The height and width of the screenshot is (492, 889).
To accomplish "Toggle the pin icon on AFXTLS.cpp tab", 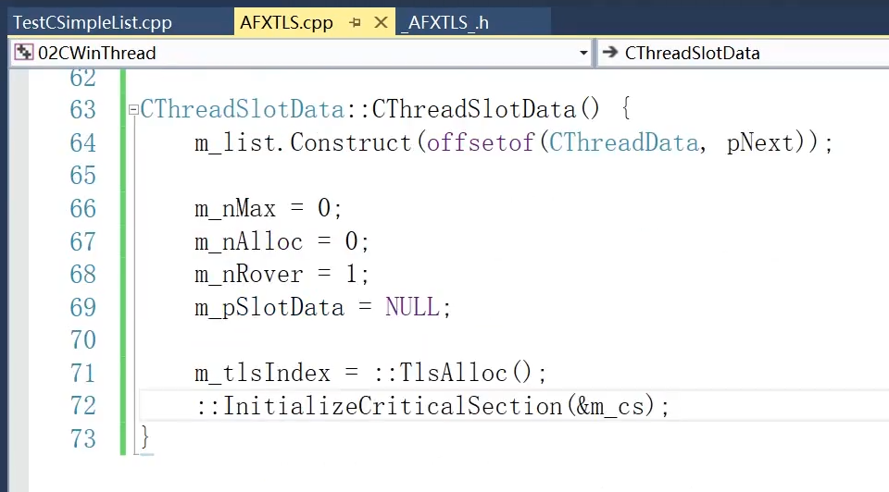I will coord(356,22).
